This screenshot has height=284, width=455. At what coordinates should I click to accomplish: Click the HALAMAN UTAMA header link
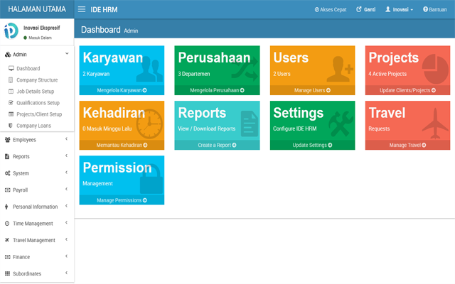(x=37, y=9)
